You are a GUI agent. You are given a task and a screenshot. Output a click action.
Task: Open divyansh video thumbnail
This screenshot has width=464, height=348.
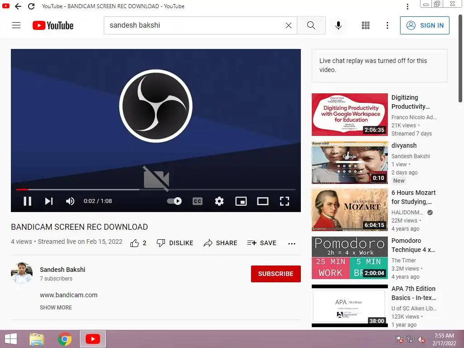click(x=350, y=163)
